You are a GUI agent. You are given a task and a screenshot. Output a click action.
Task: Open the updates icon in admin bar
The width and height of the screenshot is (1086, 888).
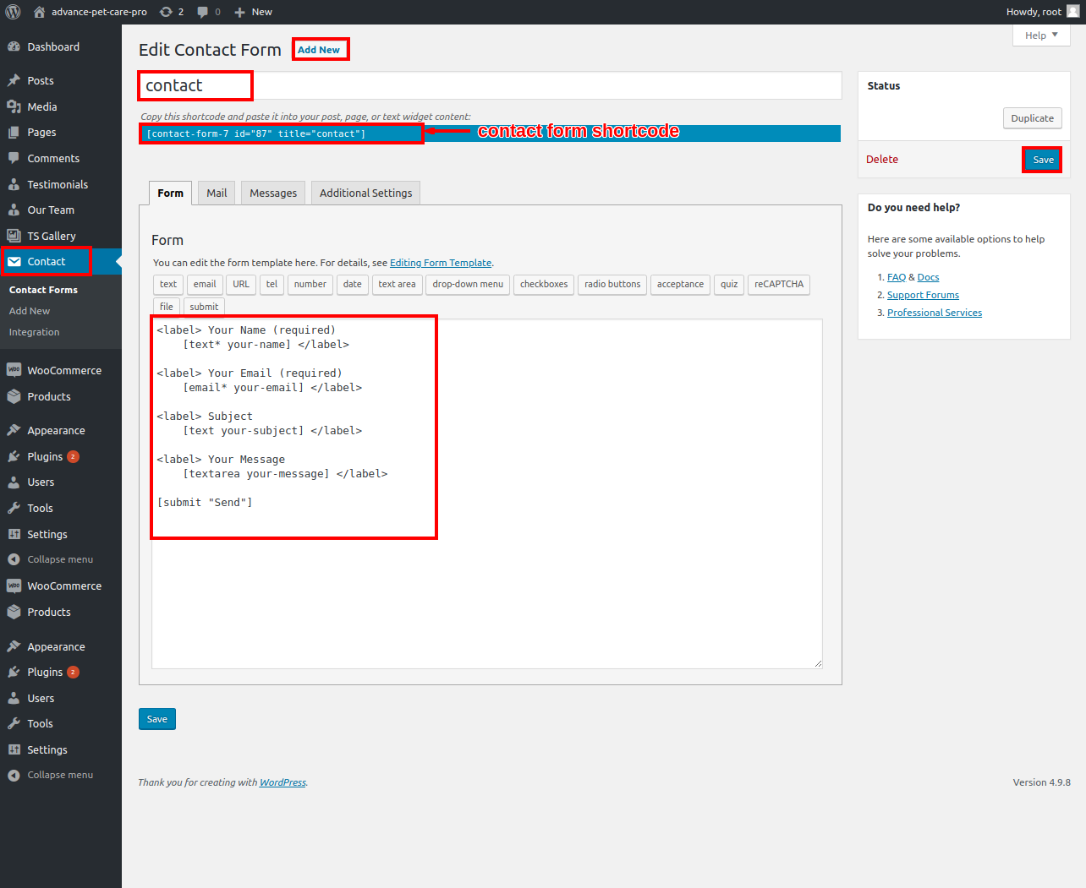pos(167,12)
